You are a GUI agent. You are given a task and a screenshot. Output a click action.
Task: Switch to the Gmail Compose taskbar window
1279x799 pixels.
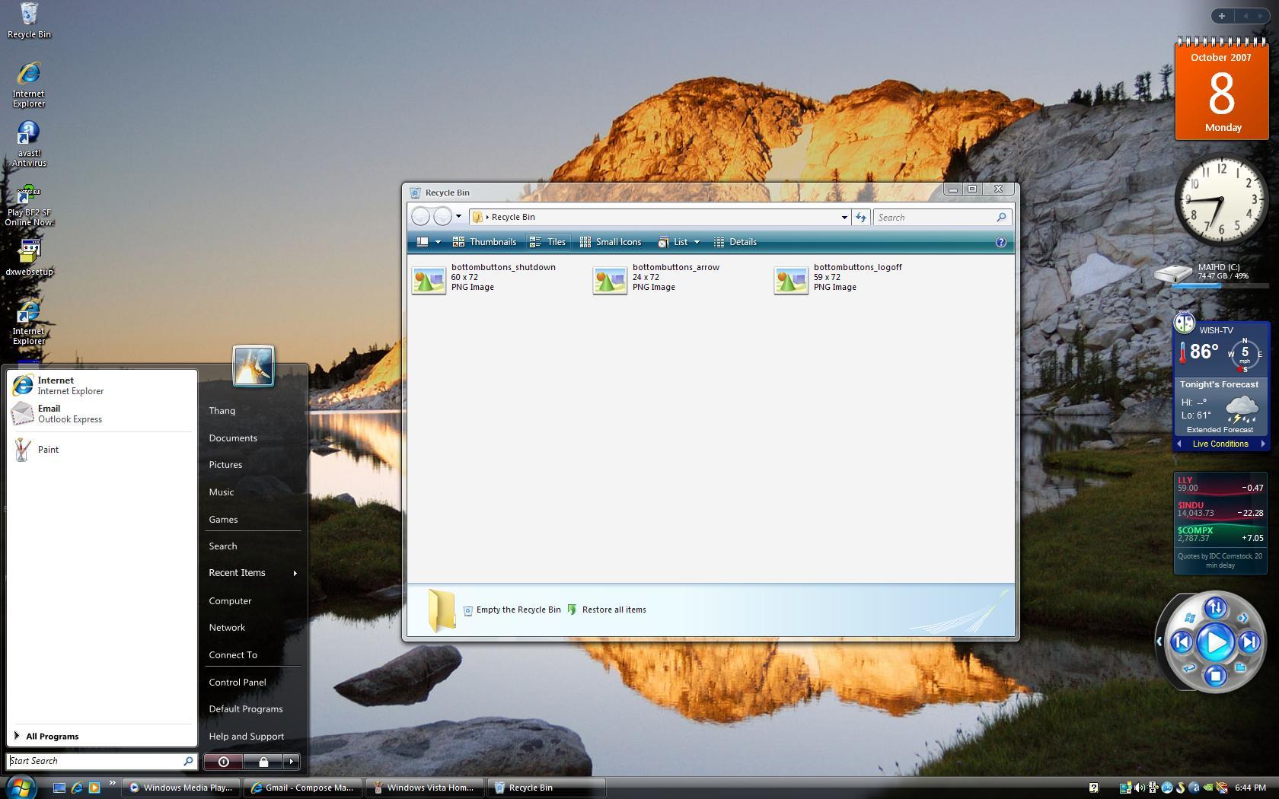(x=302, y=788)
